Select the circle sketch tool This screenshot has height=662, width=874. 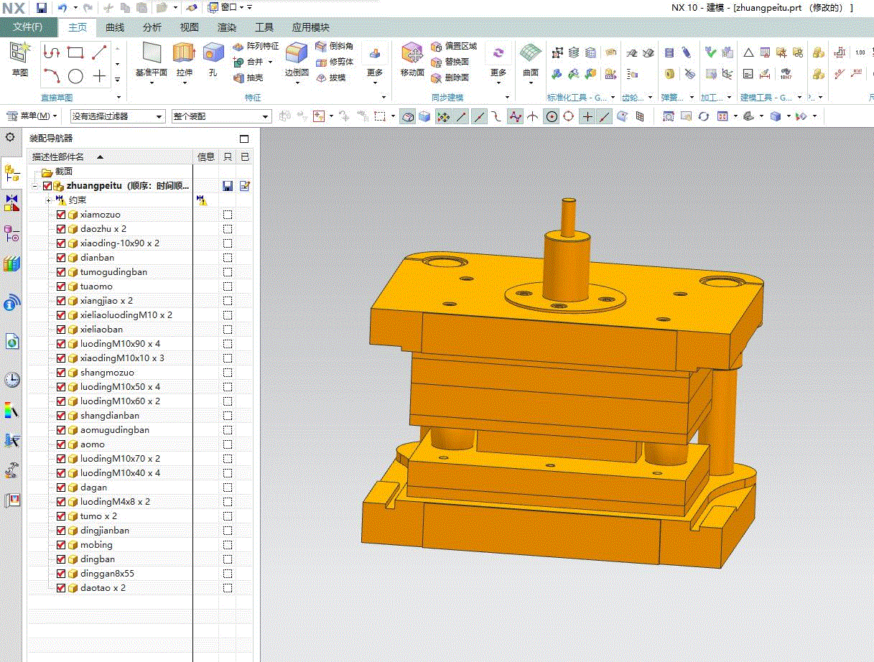pos(75,76)
